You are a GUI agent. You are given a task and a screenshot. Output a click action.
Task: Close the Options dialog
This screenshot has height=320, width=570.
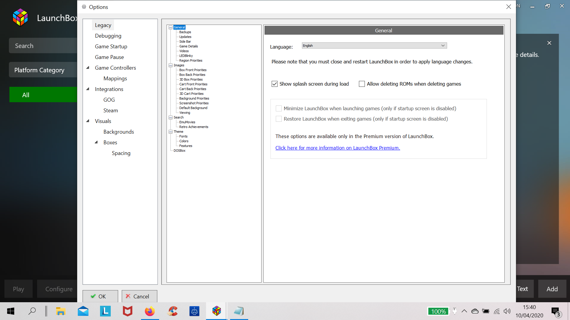click(509, 7)
